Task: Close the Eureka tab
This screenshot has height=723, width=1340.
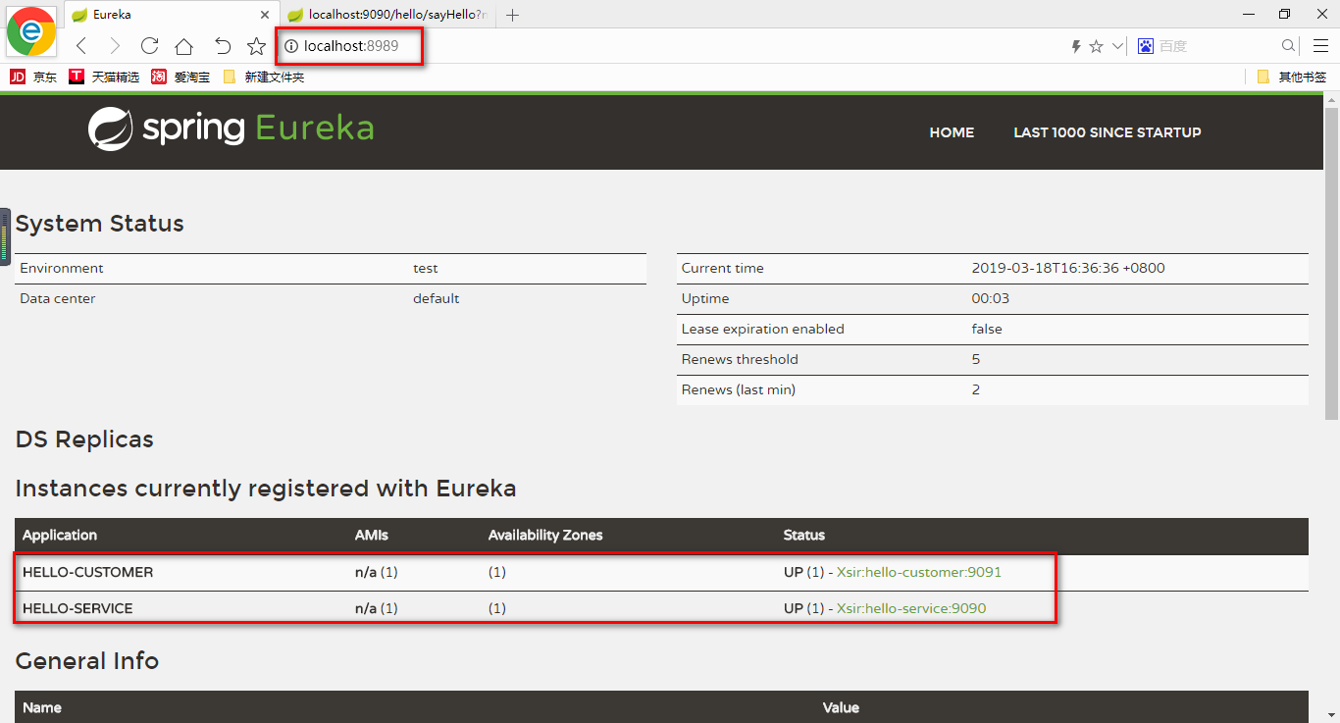Action: coord(264,15)
